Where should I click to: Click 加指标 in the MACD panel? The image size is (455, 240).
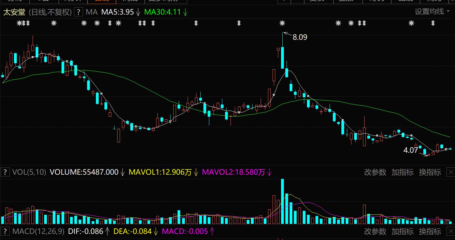(x=402, y=231)
